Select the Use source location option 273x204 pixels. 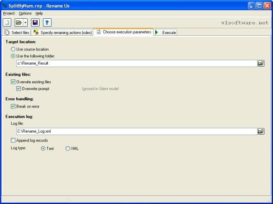13,49
